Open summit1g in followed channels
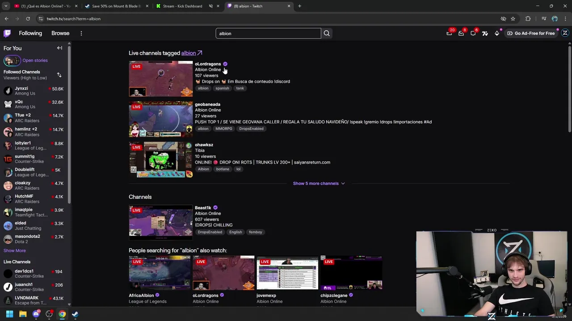This screenshot has width=572, height=321. [x=35, y=159]
